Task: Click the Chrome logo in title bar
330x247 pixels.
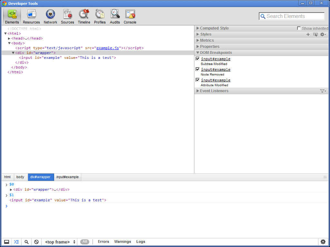Action: (x=4, y=3)
